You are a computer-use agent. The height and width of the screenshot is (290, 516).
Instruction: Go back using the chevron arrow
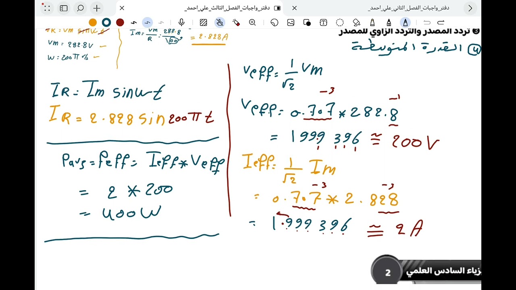(470, 8)
